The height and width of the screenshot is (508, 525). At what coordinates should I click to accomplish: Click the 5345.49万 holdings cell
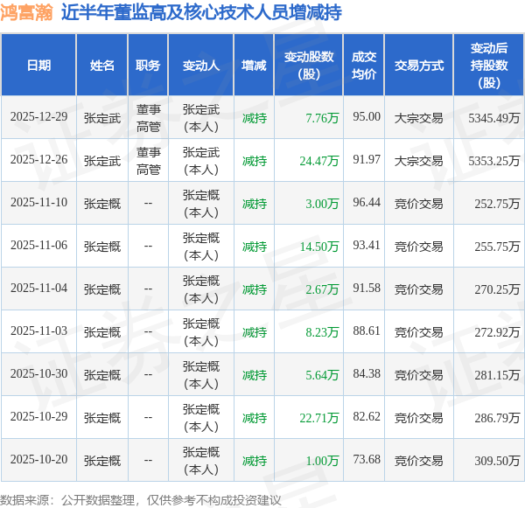pyautogui.click(x=493, y=118)
